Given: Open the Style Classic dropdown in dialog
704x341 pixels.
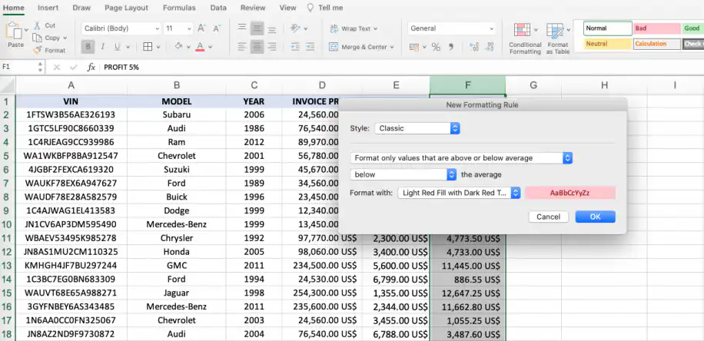Looking at the screenshot, I should tap(417, 128).
